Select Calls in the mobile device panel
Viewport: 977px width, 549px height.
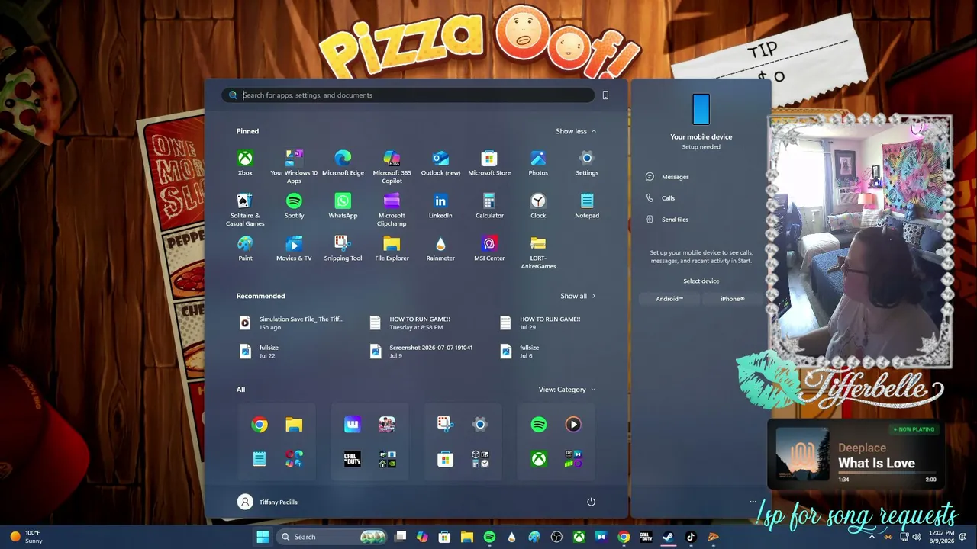pos(660,198)
